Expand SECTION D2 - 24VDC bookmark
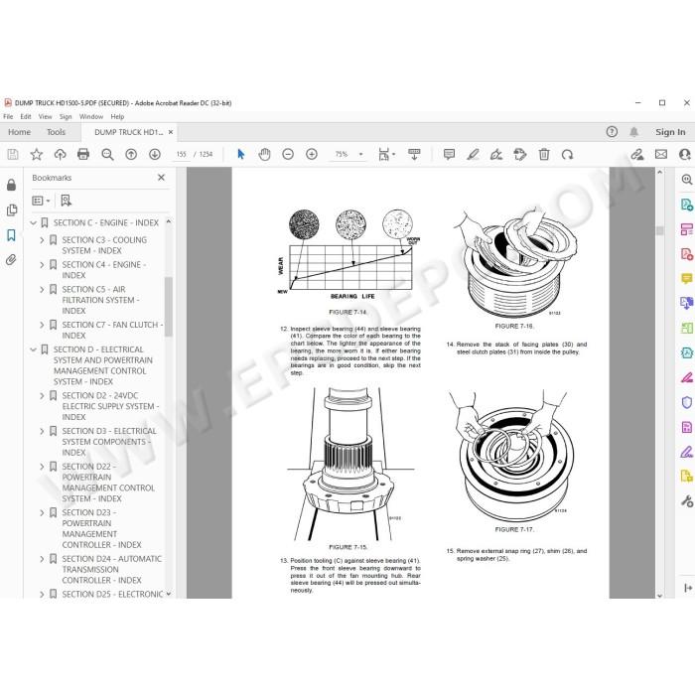Screen dimensions: 695x695 coord(42,395)
